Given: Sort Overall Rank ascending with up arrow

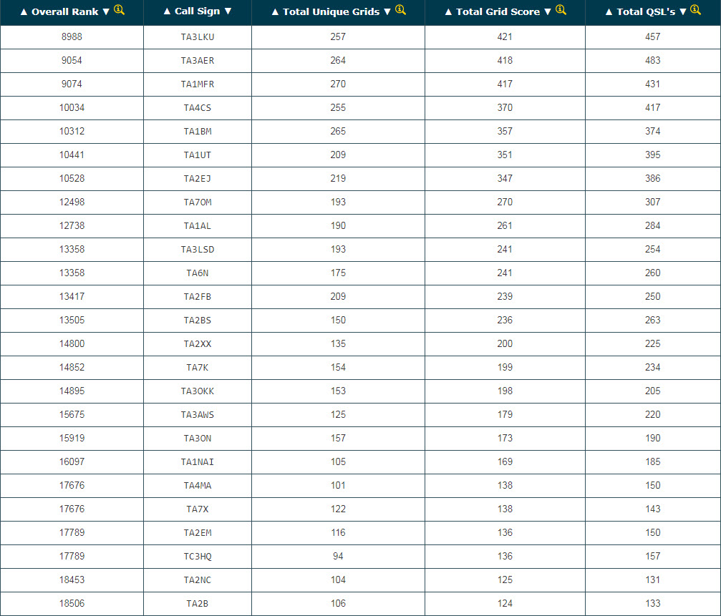Looking at the screenshot, I should click(x=24, y=12).
